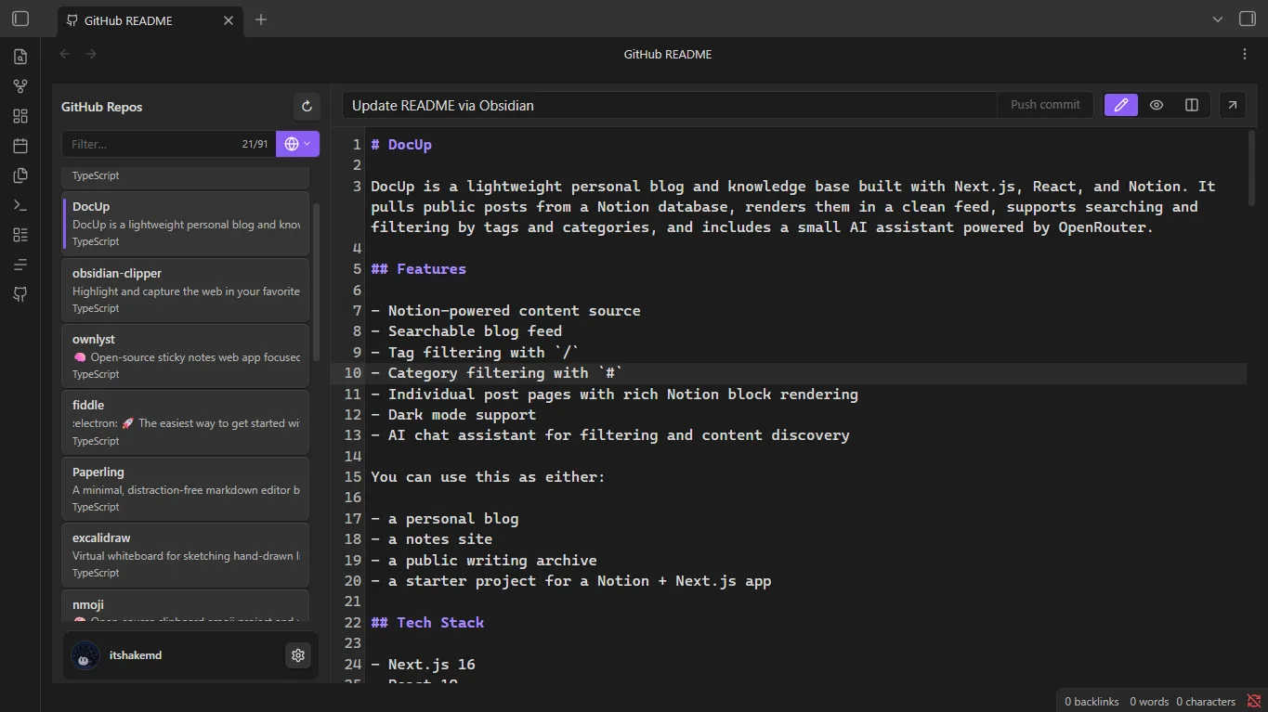Click the '## Tech Stack' heading line
This screenshot has height=712, width=1268.
(x=427, y=623)
